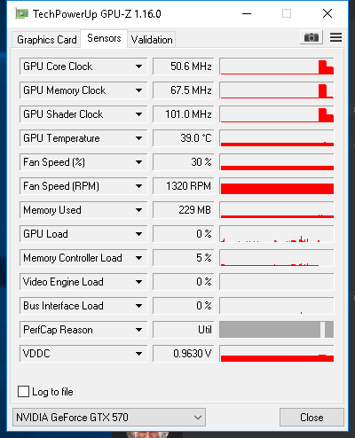
Task: Click the GPU-Z app icon in title bar
Action: [x=21, y=14]
